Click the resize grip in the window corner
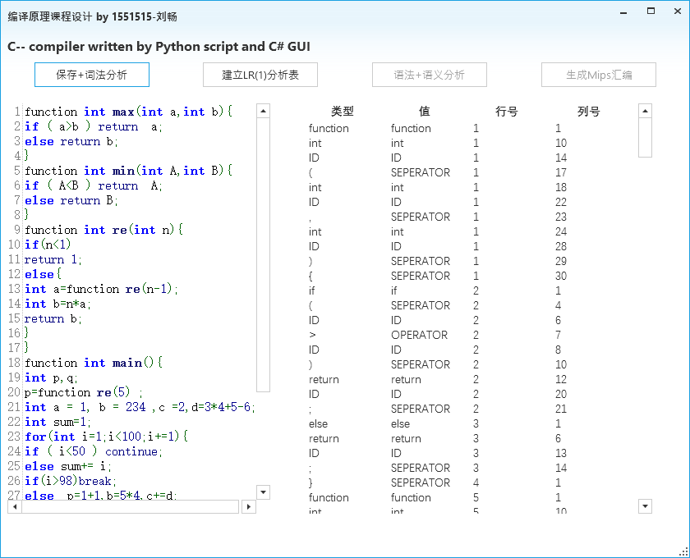690x558 pixels. [683, 551]
